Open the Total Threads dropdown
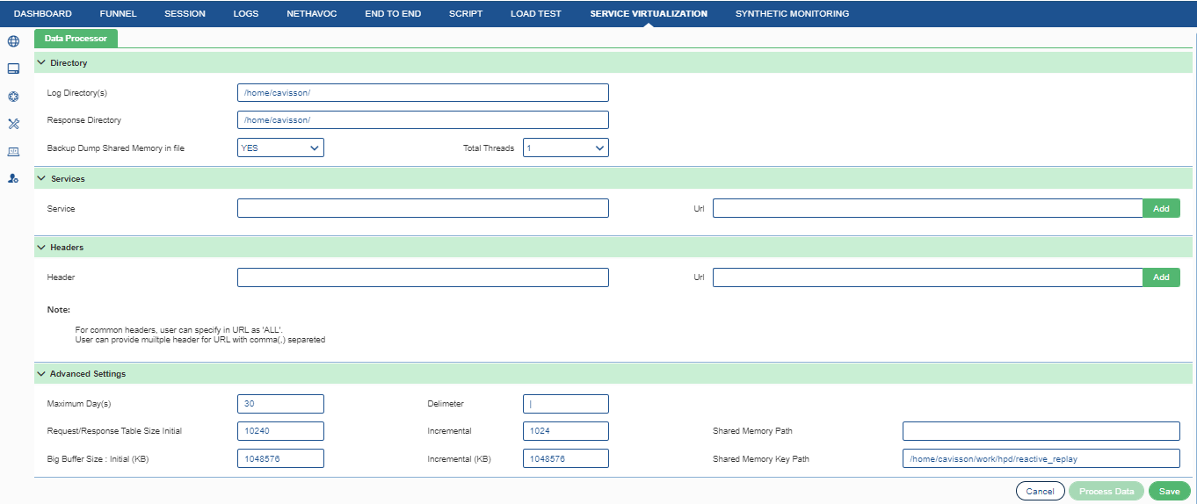This screenshot has width=1197, height=504. pyautogui.click(x=565, y=148)
